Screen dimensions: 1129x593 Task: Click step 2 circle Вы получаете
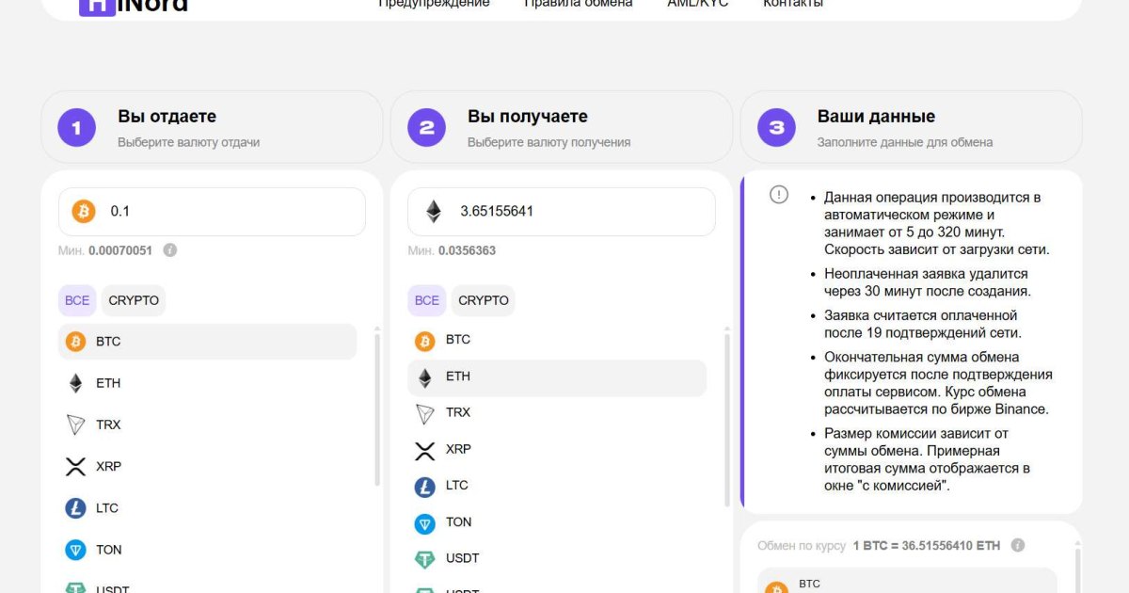coord(427,128)
